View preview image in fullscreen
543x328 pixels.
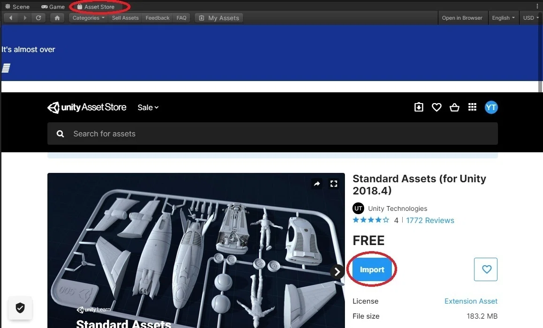(334, 184)
